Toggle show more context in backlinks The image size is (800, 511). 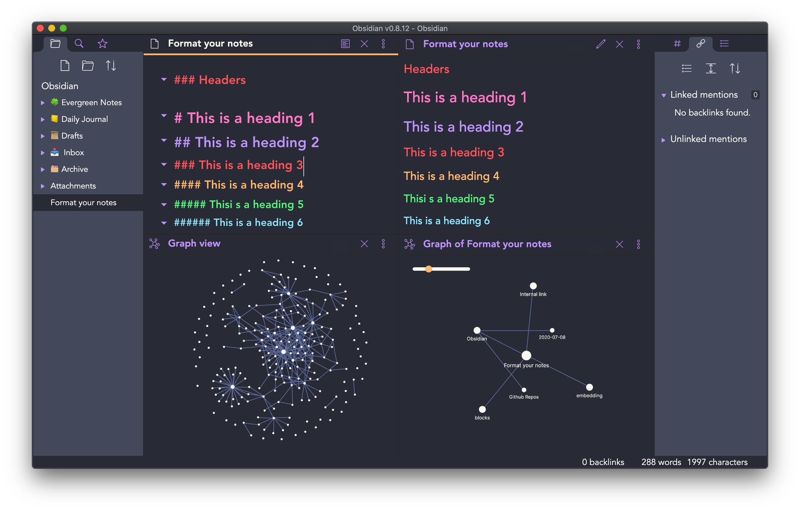[x=710, y=68]
